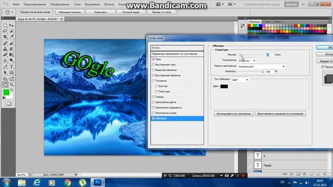Select the Hand tool in toolbox

tap(5, 85)
